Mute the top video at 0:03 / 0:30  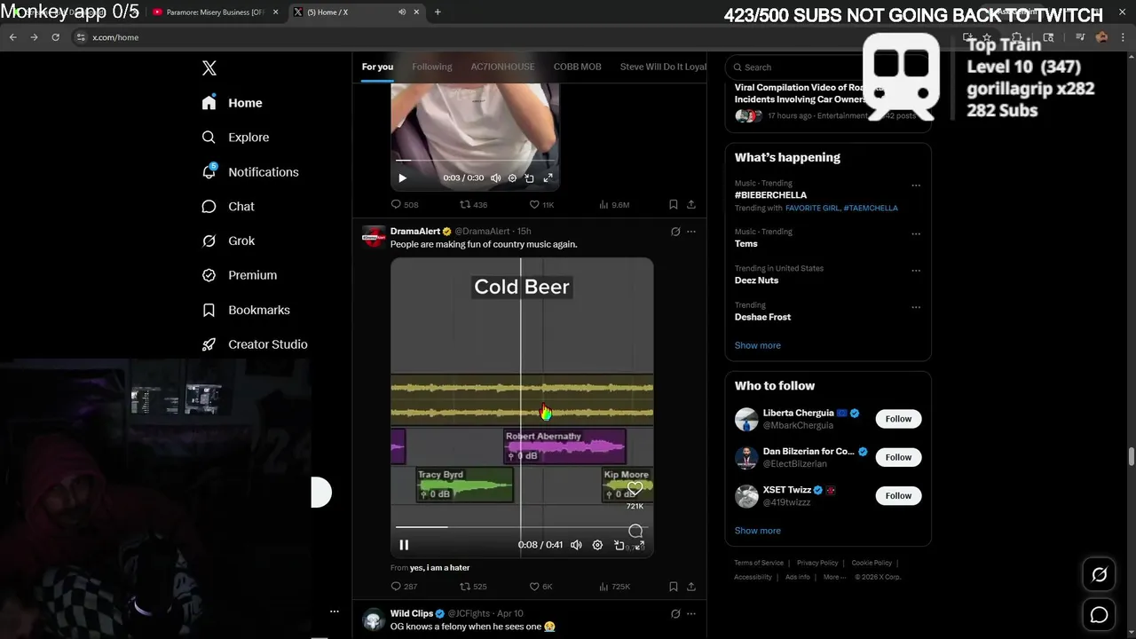tap(495, 178)
